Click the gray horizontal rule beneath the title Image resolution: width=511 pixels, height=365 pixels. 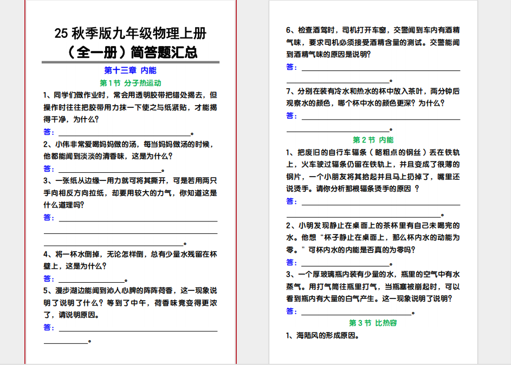131,62
